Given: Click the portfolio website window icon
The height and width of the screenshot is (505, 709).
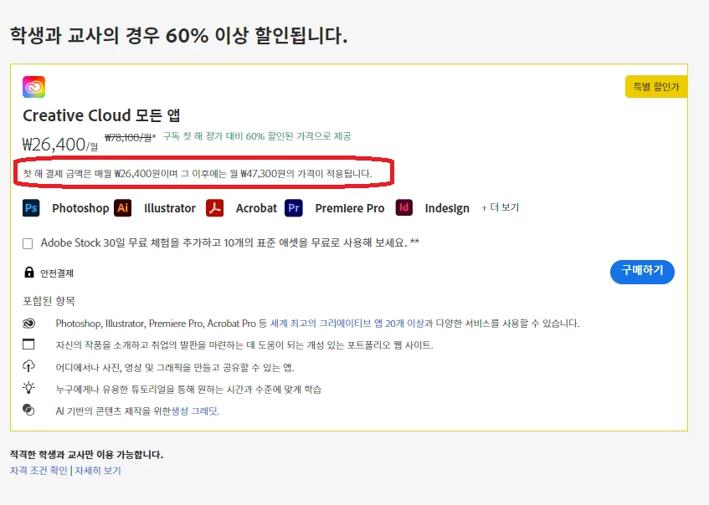Looking at the screenshot, I should [28, 344].
